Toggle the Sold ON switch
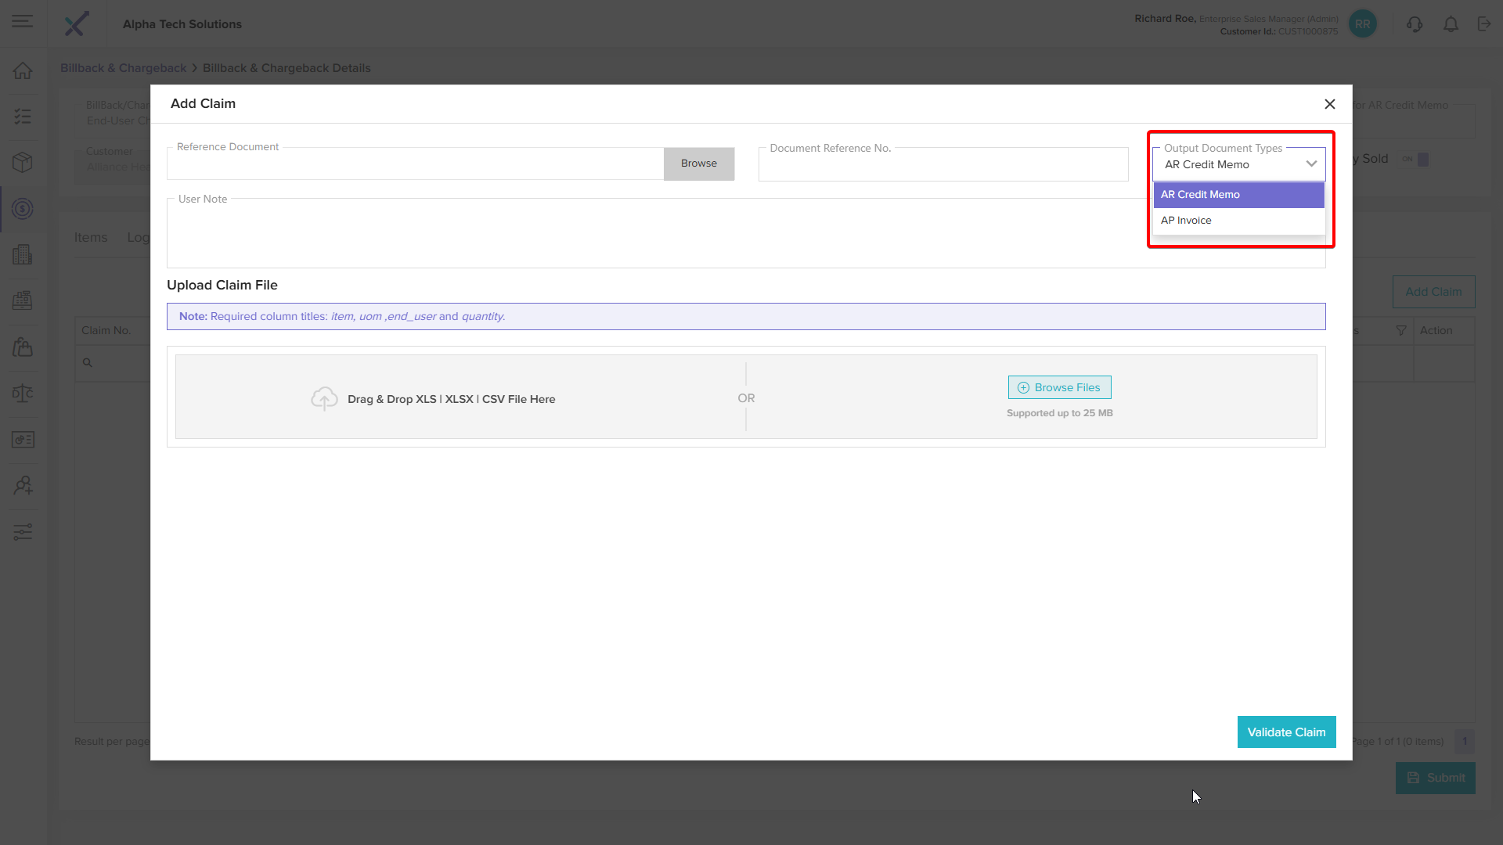 (x=1415, y=159)
